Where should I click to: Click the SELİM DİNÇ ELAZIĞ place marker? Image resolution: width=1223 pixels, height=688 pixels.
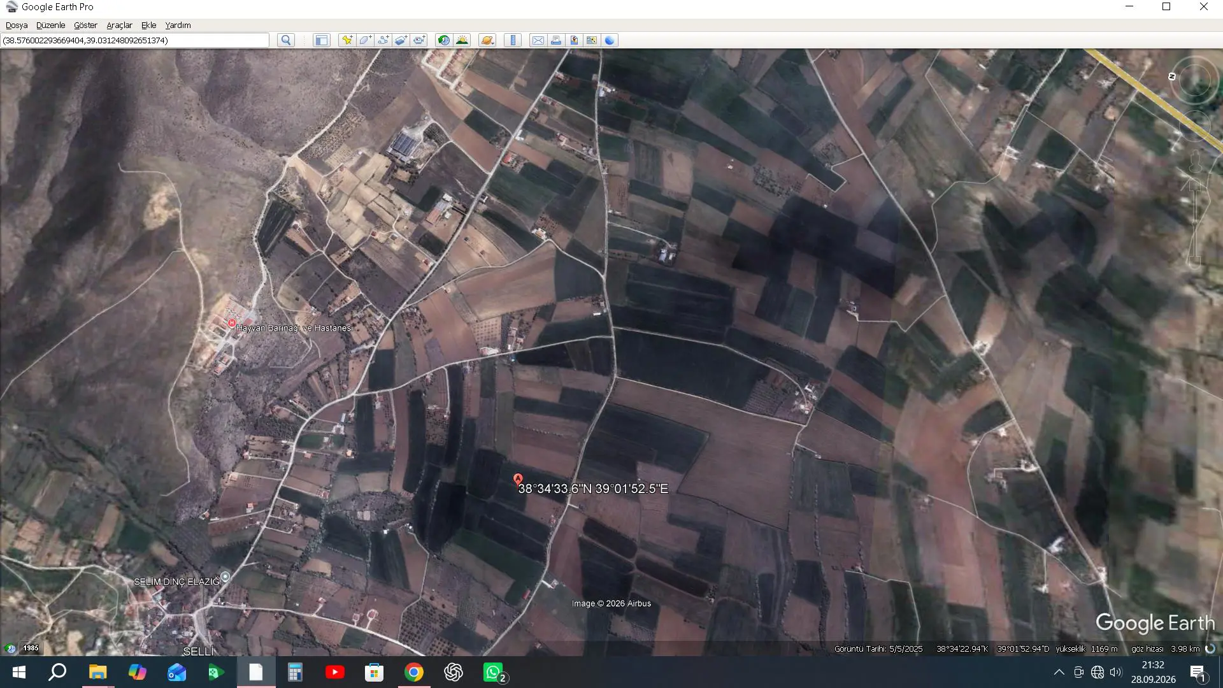pyautogui.click(x=225, y=577)
